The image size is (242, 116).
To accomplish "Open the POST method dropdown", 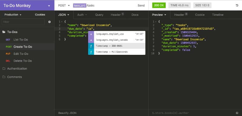I will coord(64,5).
